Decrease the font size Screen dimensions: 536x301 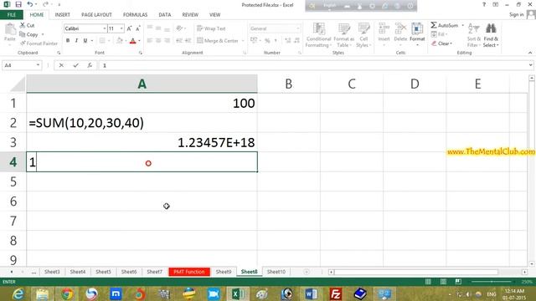pos(138,28)
